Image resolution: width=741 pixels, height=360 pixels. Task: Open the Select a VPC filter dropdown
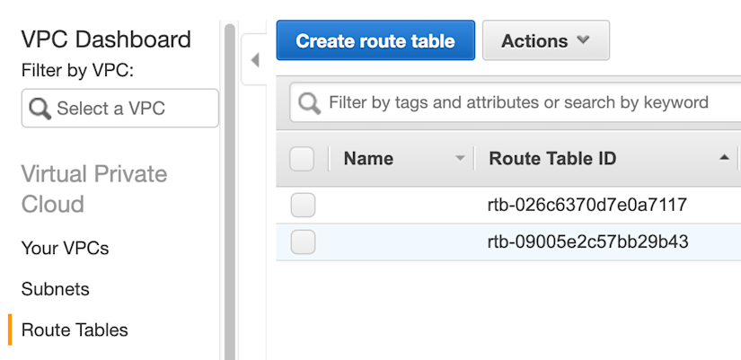[120, 109]
